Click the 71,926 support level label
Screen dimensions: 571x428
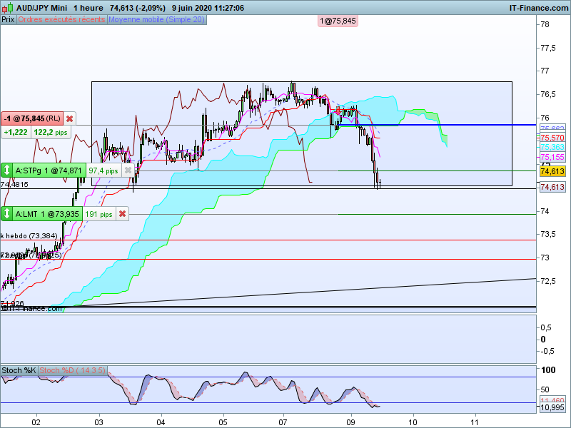tap(12, 303)
